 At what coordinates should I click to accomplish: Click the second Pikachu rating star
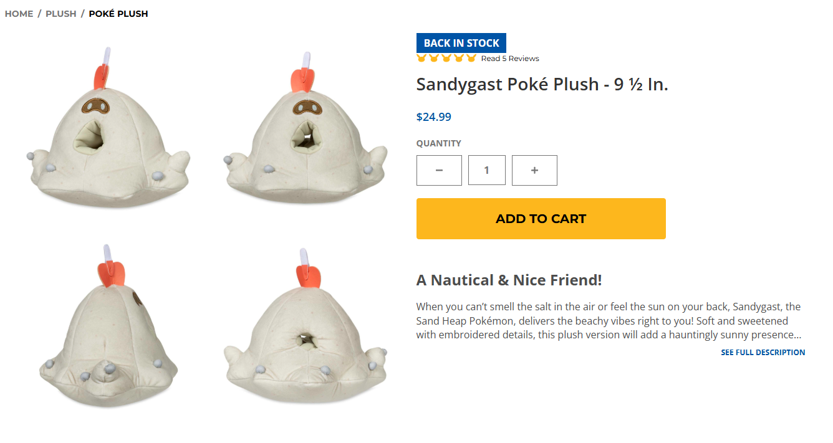click(434, 59)
